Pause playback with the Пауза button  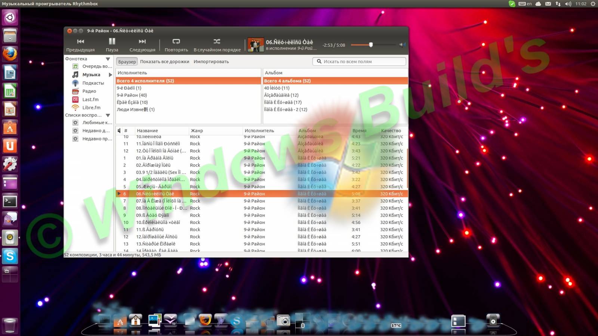point(112,45)
